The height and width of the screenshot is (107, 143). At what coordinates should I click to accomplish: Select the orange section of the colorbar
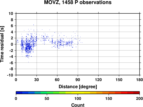coord(102,93)
